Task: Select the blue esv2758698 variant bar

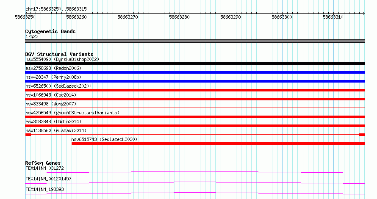Action: (195, 72)
